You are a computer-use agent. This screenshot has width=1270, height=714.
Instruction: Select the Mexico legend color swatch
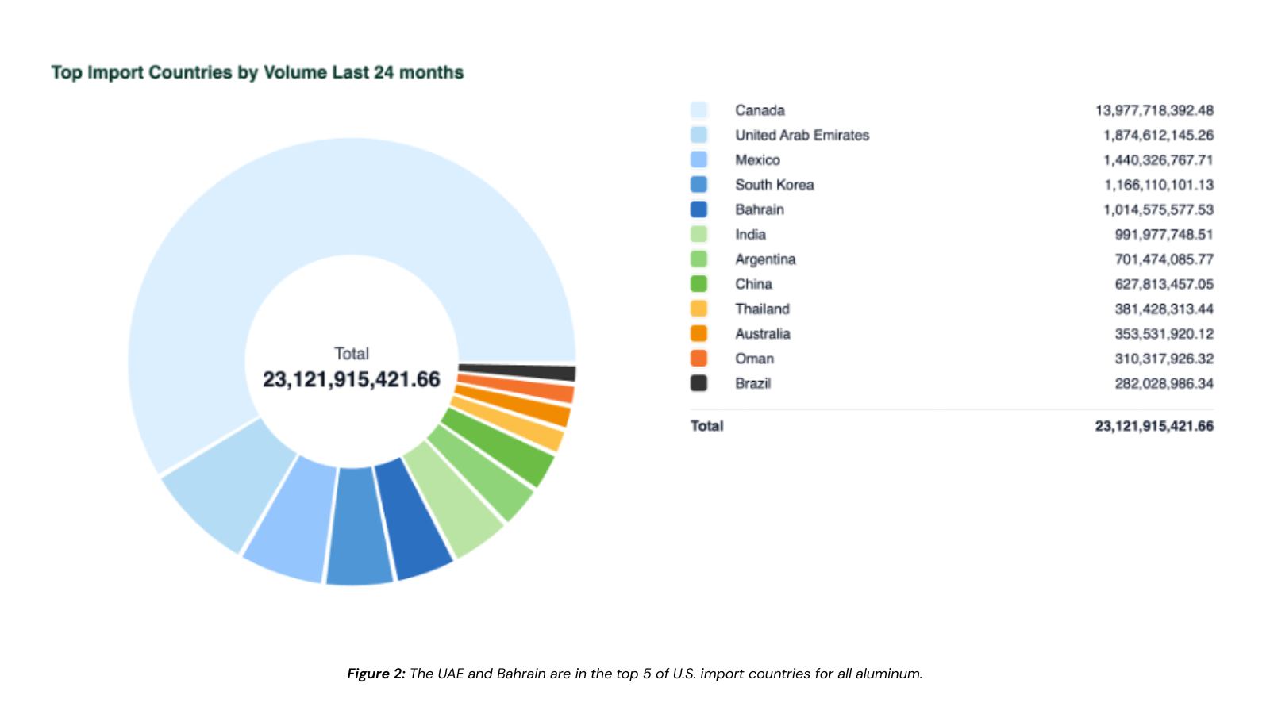[698, 159]
